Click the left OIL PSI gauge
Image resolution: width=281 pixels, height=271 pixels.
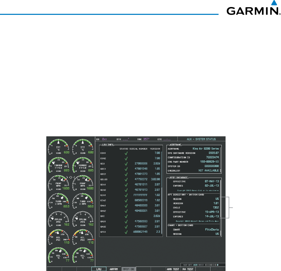[x=59, y=237]
